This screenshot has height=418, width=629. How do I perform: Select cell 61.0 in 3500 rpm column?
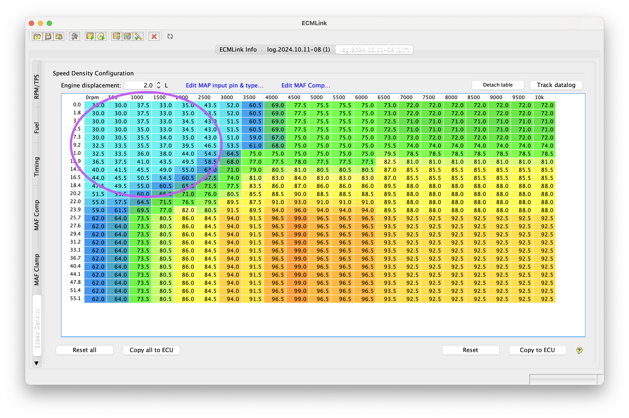[253, 146]
